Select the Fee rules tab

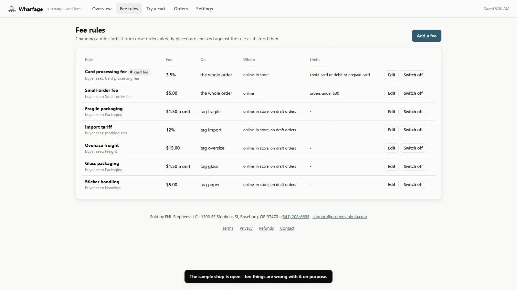tap(129, 9)
